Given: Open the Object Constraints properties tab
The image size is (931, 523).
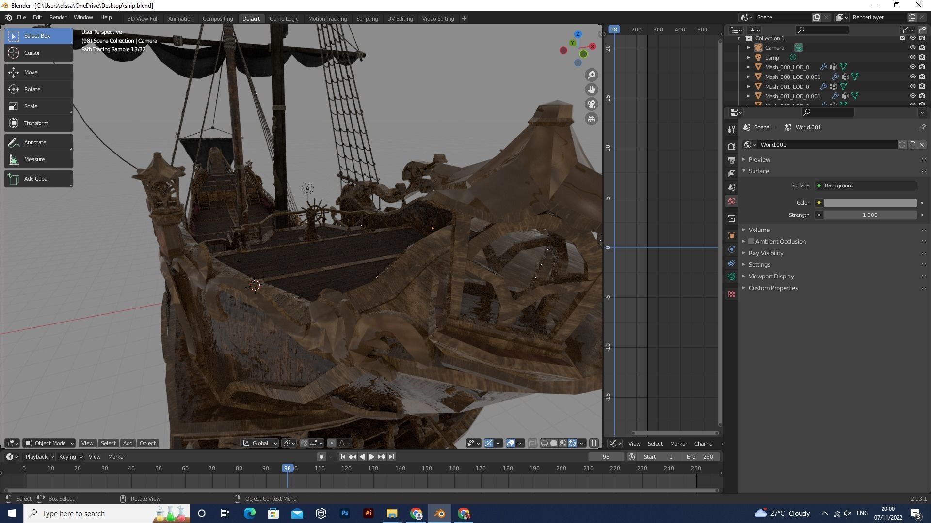Looking at the screenshot, I should pos(732,263).
